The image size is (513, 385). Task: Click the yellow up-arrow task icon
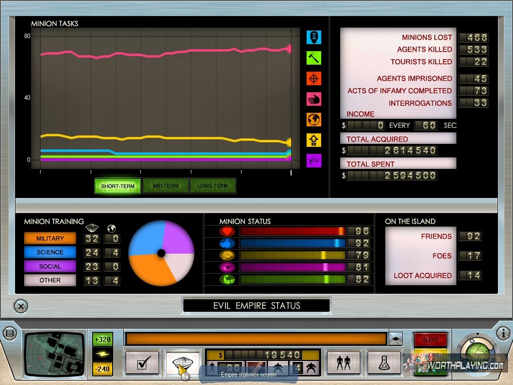tap(314, 140)
